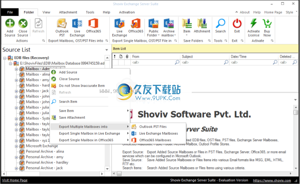Click the About link

[x=245, y=12]
